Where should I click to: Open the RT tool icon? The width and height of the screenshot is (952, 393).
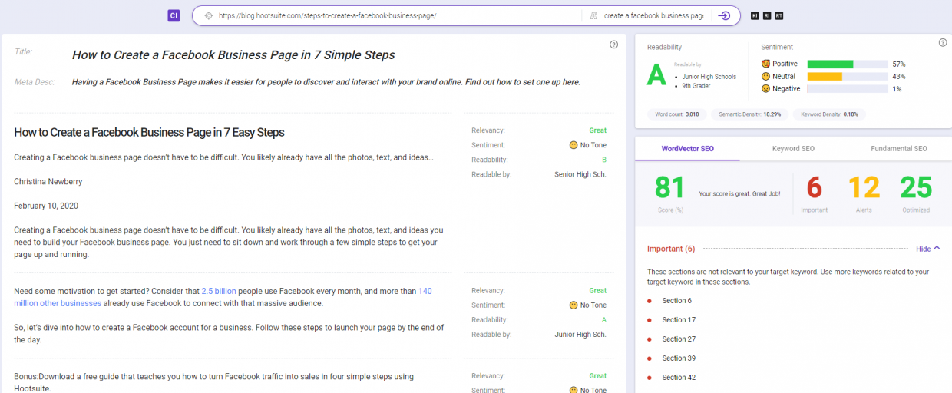[779, 15]
